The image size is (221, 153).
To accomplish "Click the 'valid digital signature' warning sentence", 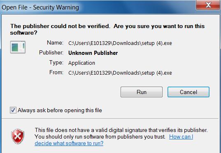I will click(x=121, y=130).
